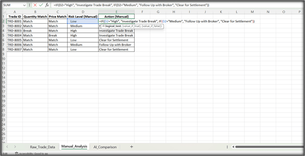Open the Raw_Trade_Data sheet tab

pos(43,147)
